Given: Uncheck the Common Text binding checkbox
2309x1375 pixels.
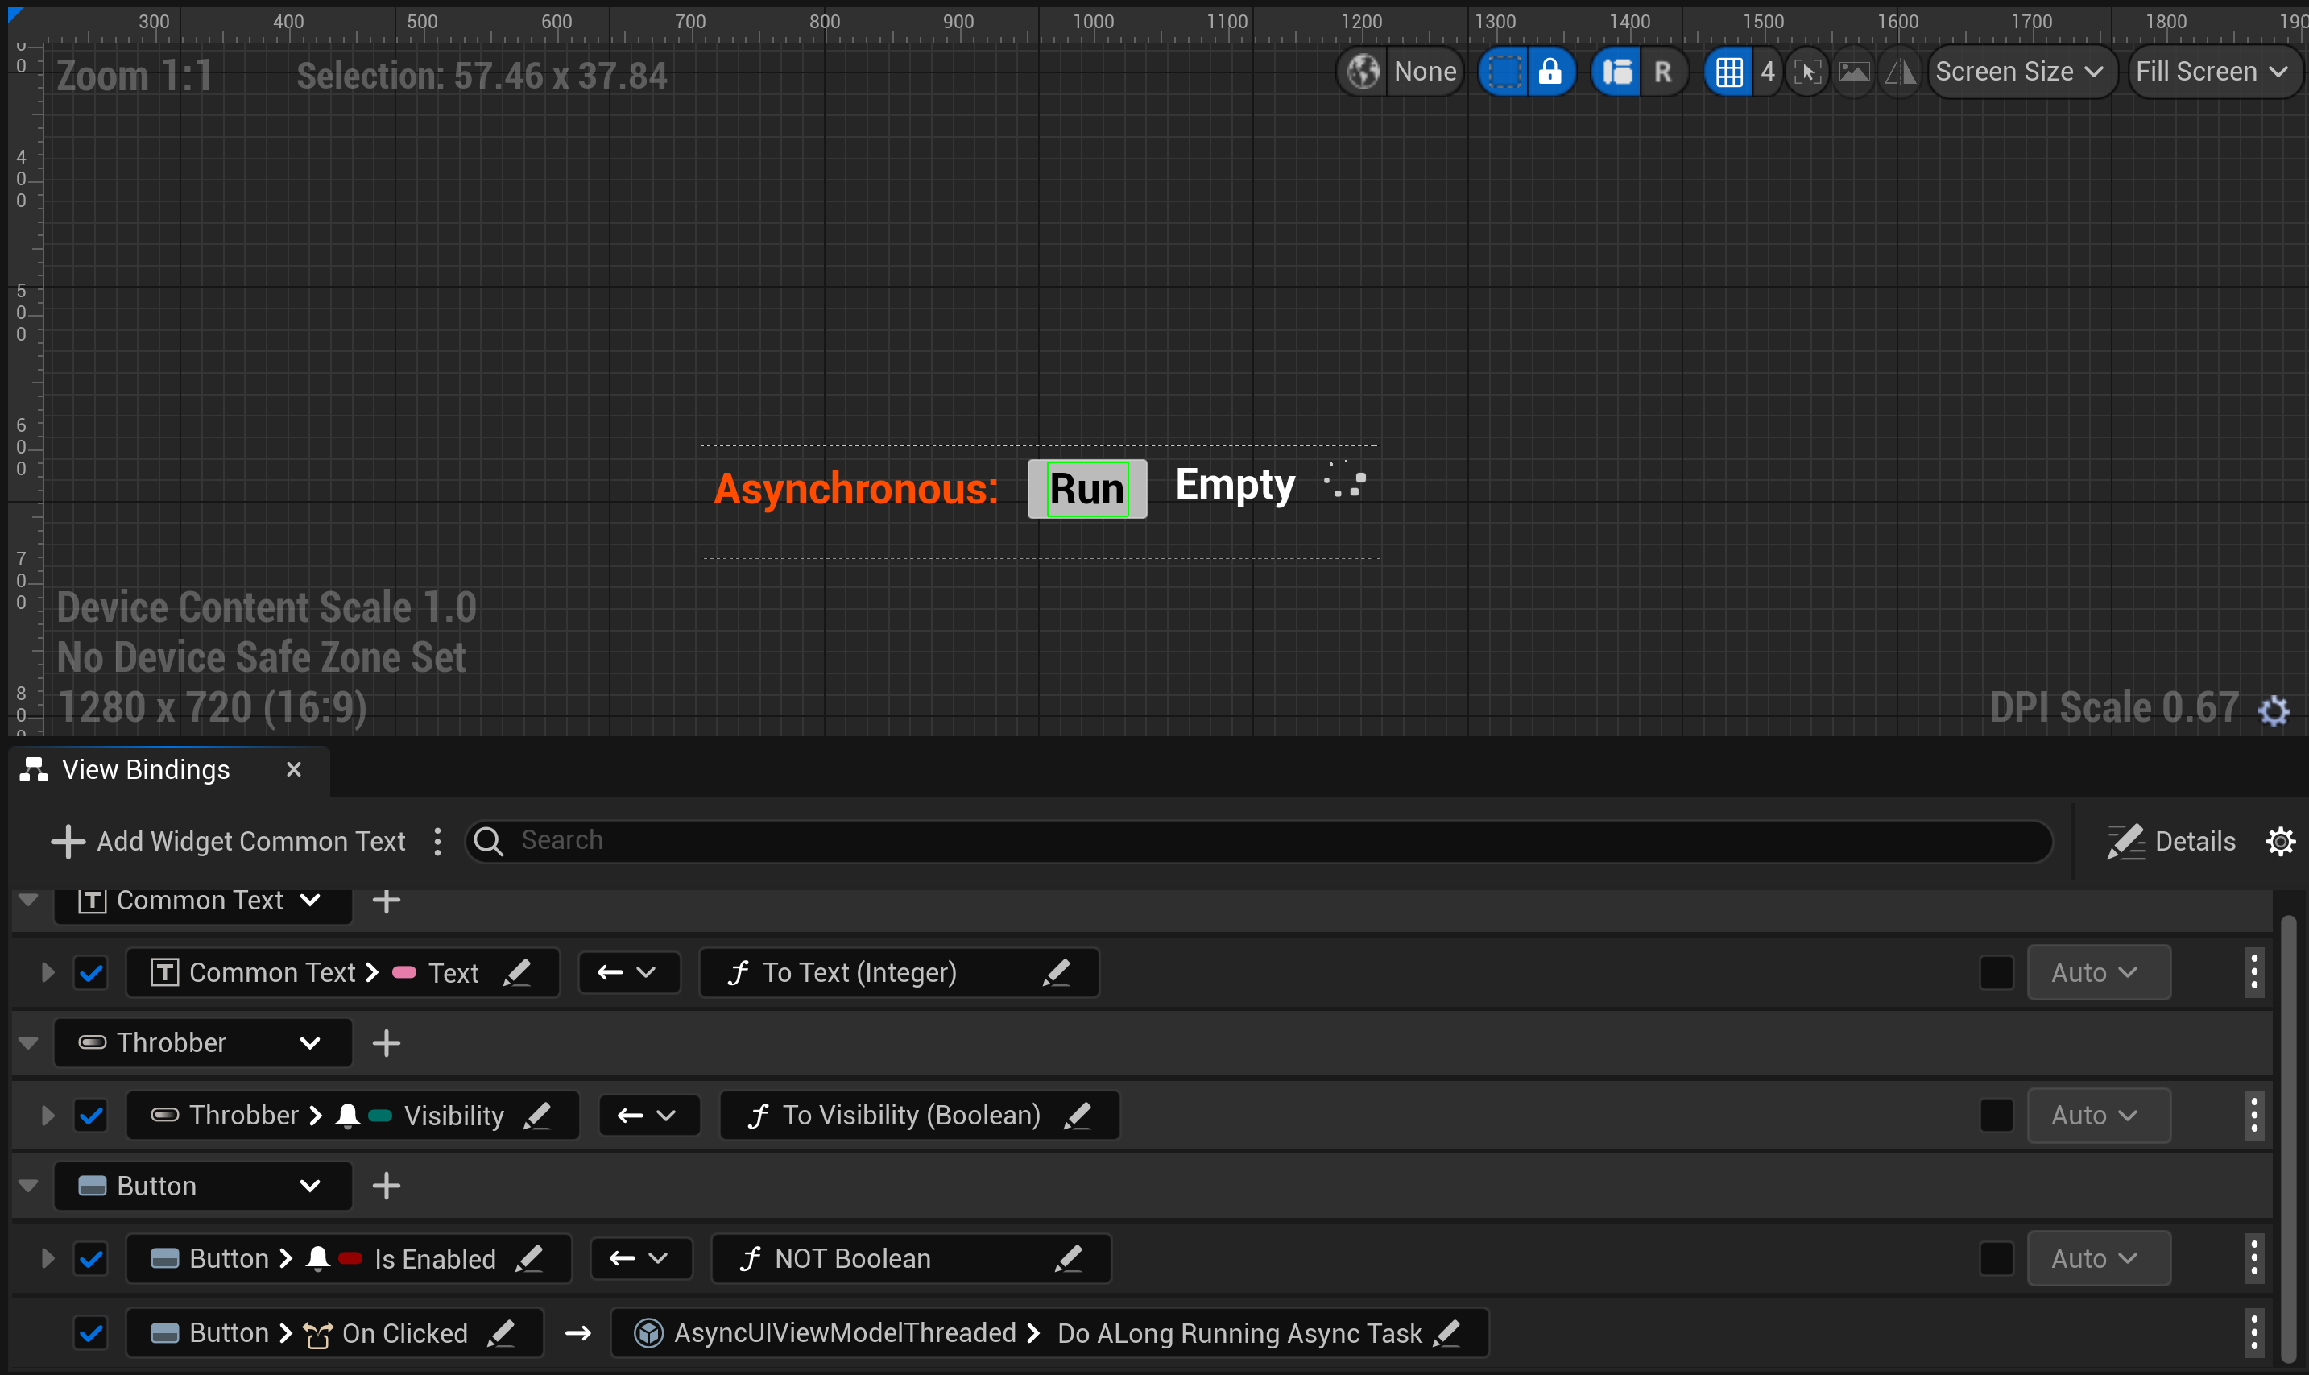Looking at the screenshot, I should click(x=91, y=972).
